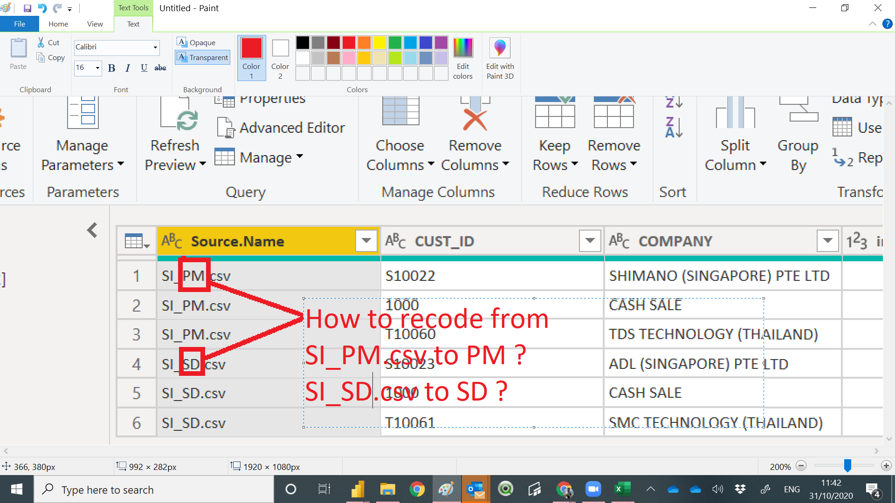
Task: Adjust the zoom slider handle
Action: pos(847,465)
